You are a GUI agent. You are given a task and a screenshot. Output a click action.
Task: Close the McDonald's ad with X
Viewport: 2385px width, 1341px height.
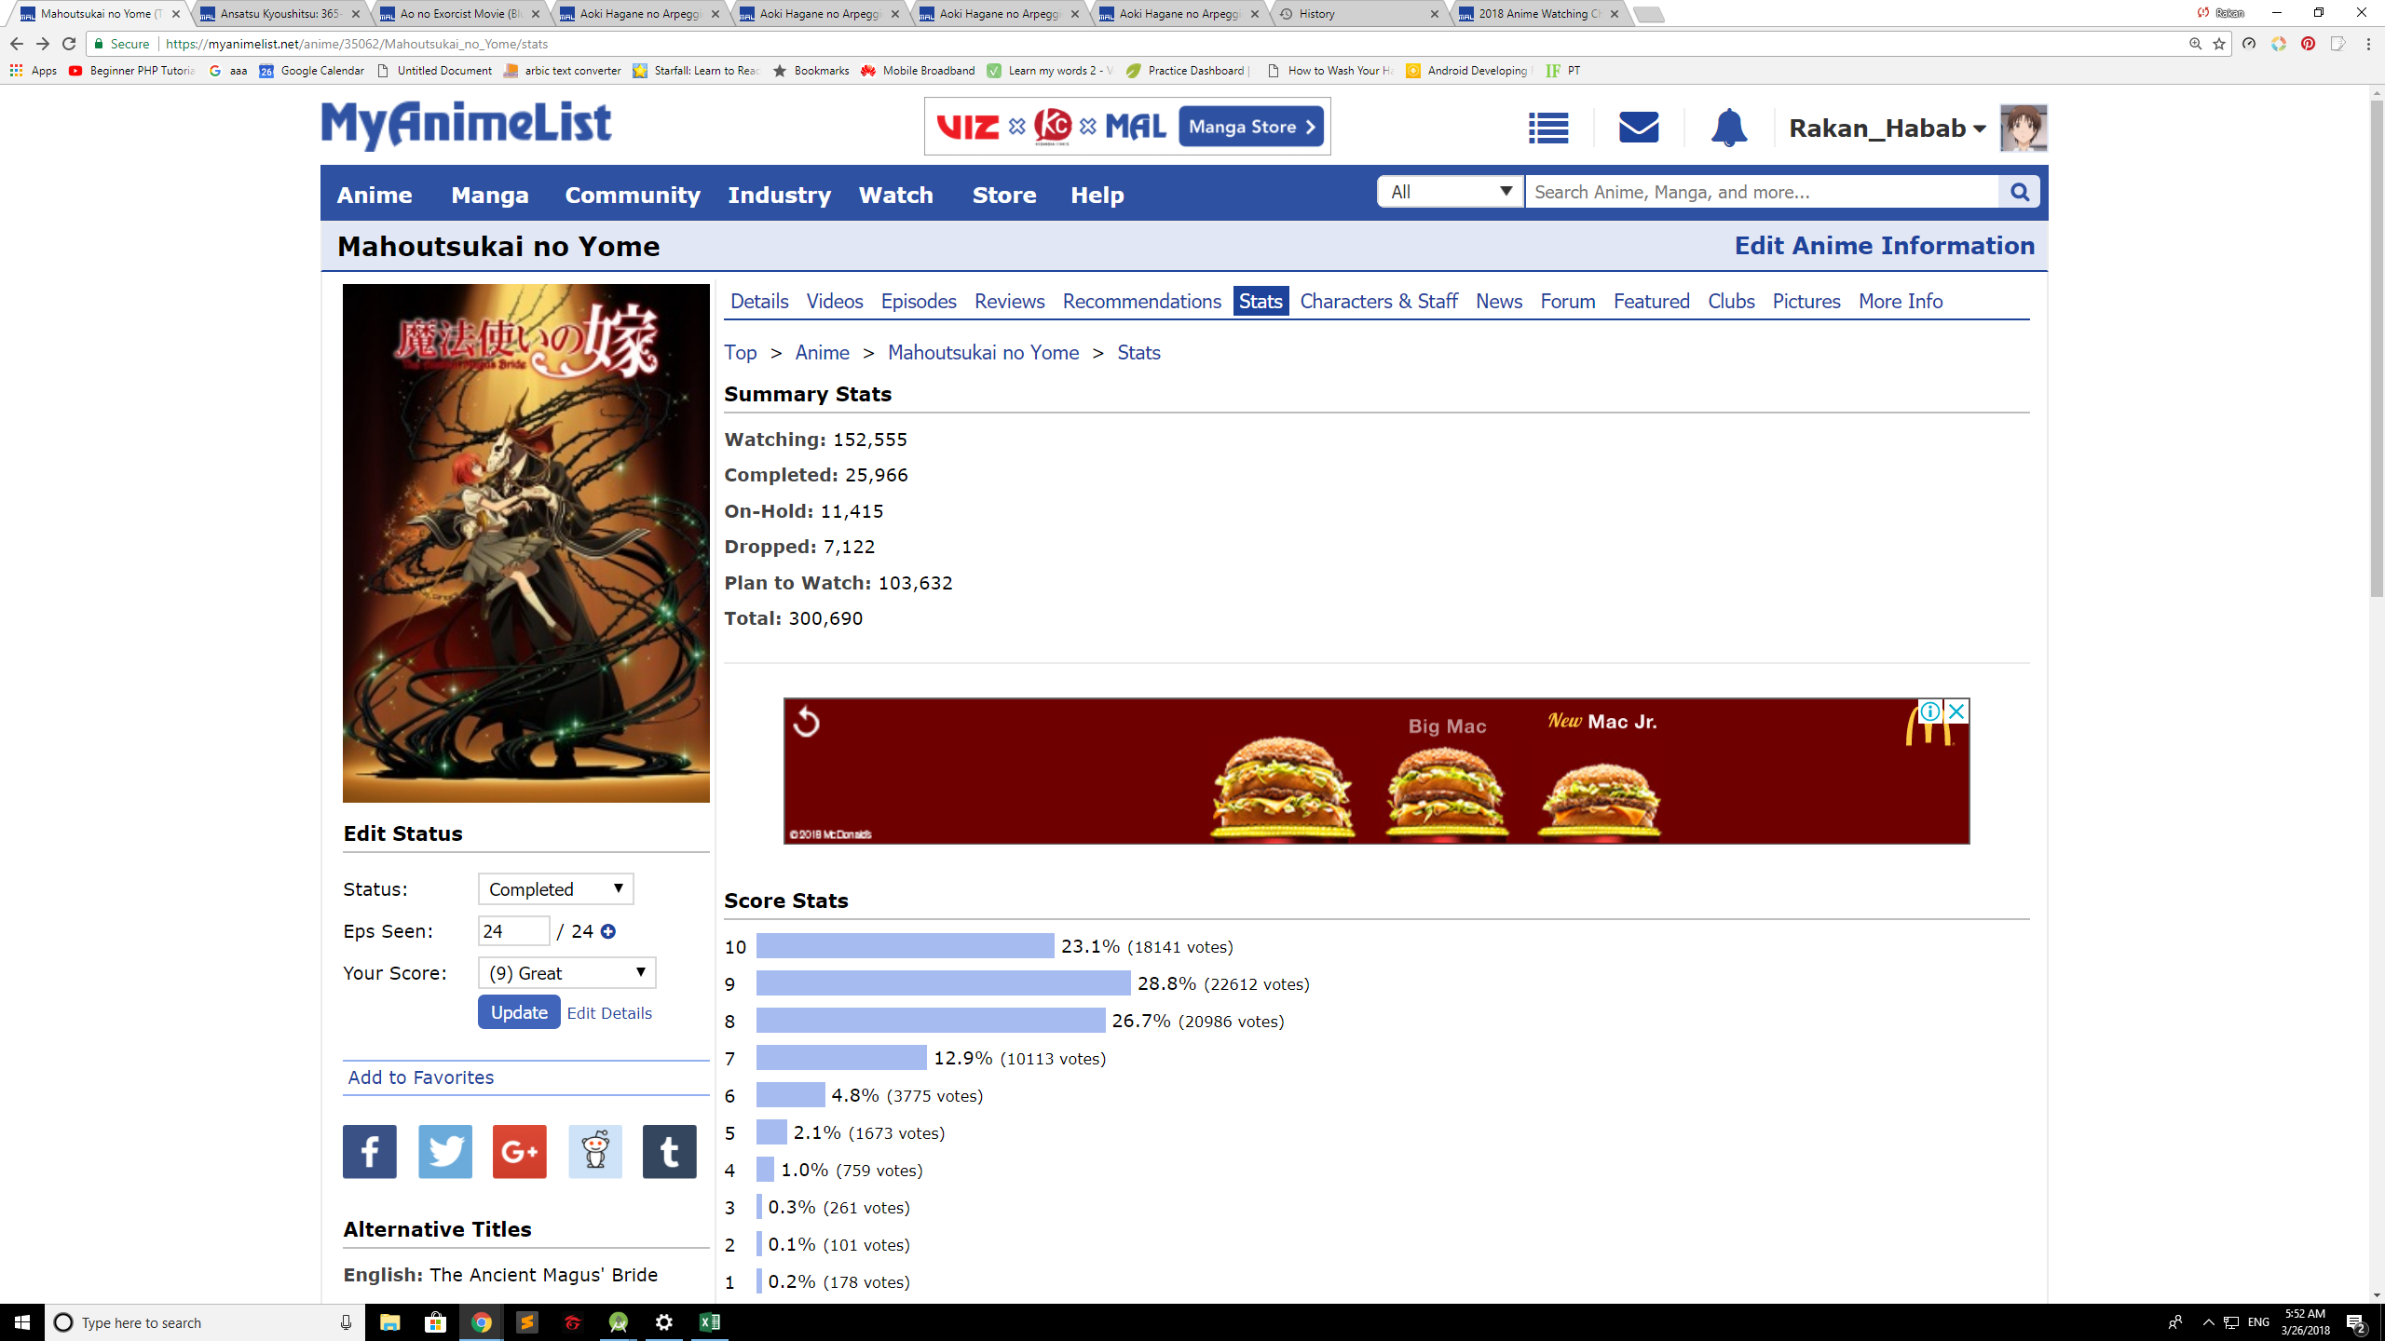(1956, 711)
